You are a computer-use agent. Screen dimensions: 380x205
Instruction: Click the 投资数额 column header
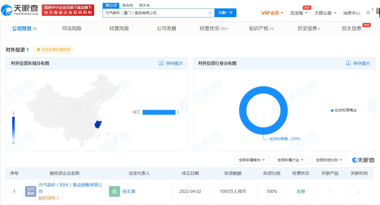point(233,173)
